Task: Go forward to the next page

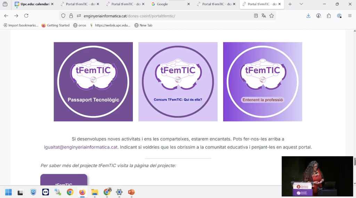Action: tap(16, 16)
